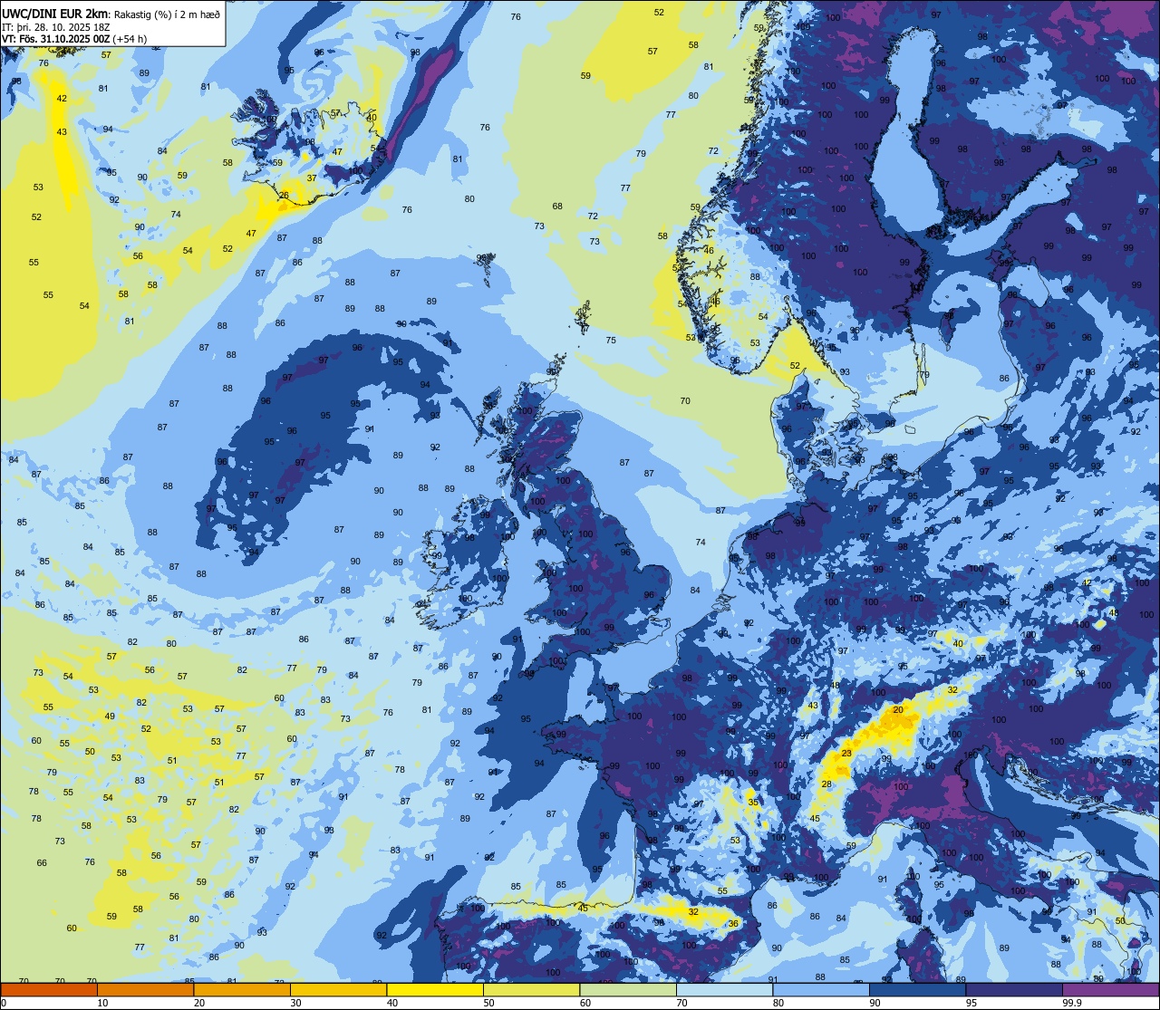Image resolution: width=1160 pixels, height=1010 pixels.
Task: Click the 'VT: Fös. 31.10.2025 00Z (+54 h)' line
Action: pyautogui.click(x=74, y=40)
